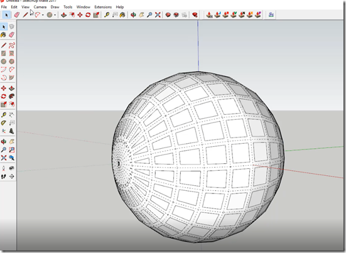Select the Dimension tool in left palette
Screen dimensions: 346x253
point(11,115)
